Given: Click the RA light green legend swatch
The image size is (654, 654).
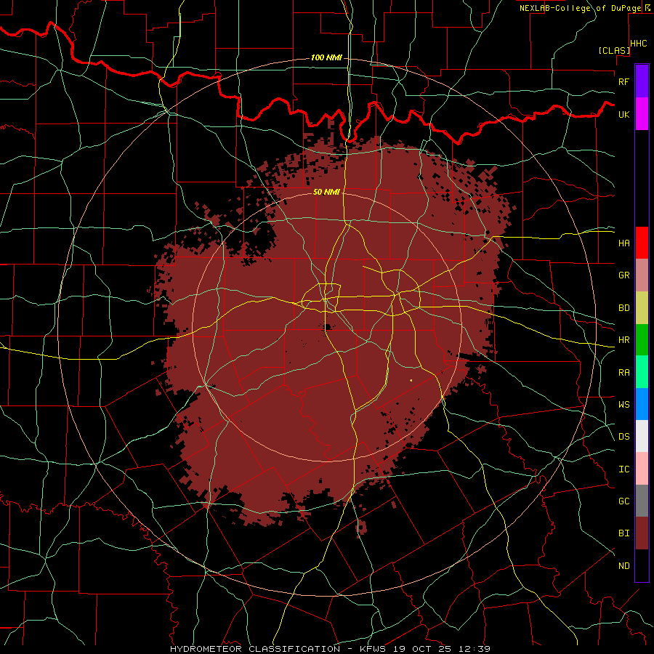Looking at the screenshot, I should [642, 372].
